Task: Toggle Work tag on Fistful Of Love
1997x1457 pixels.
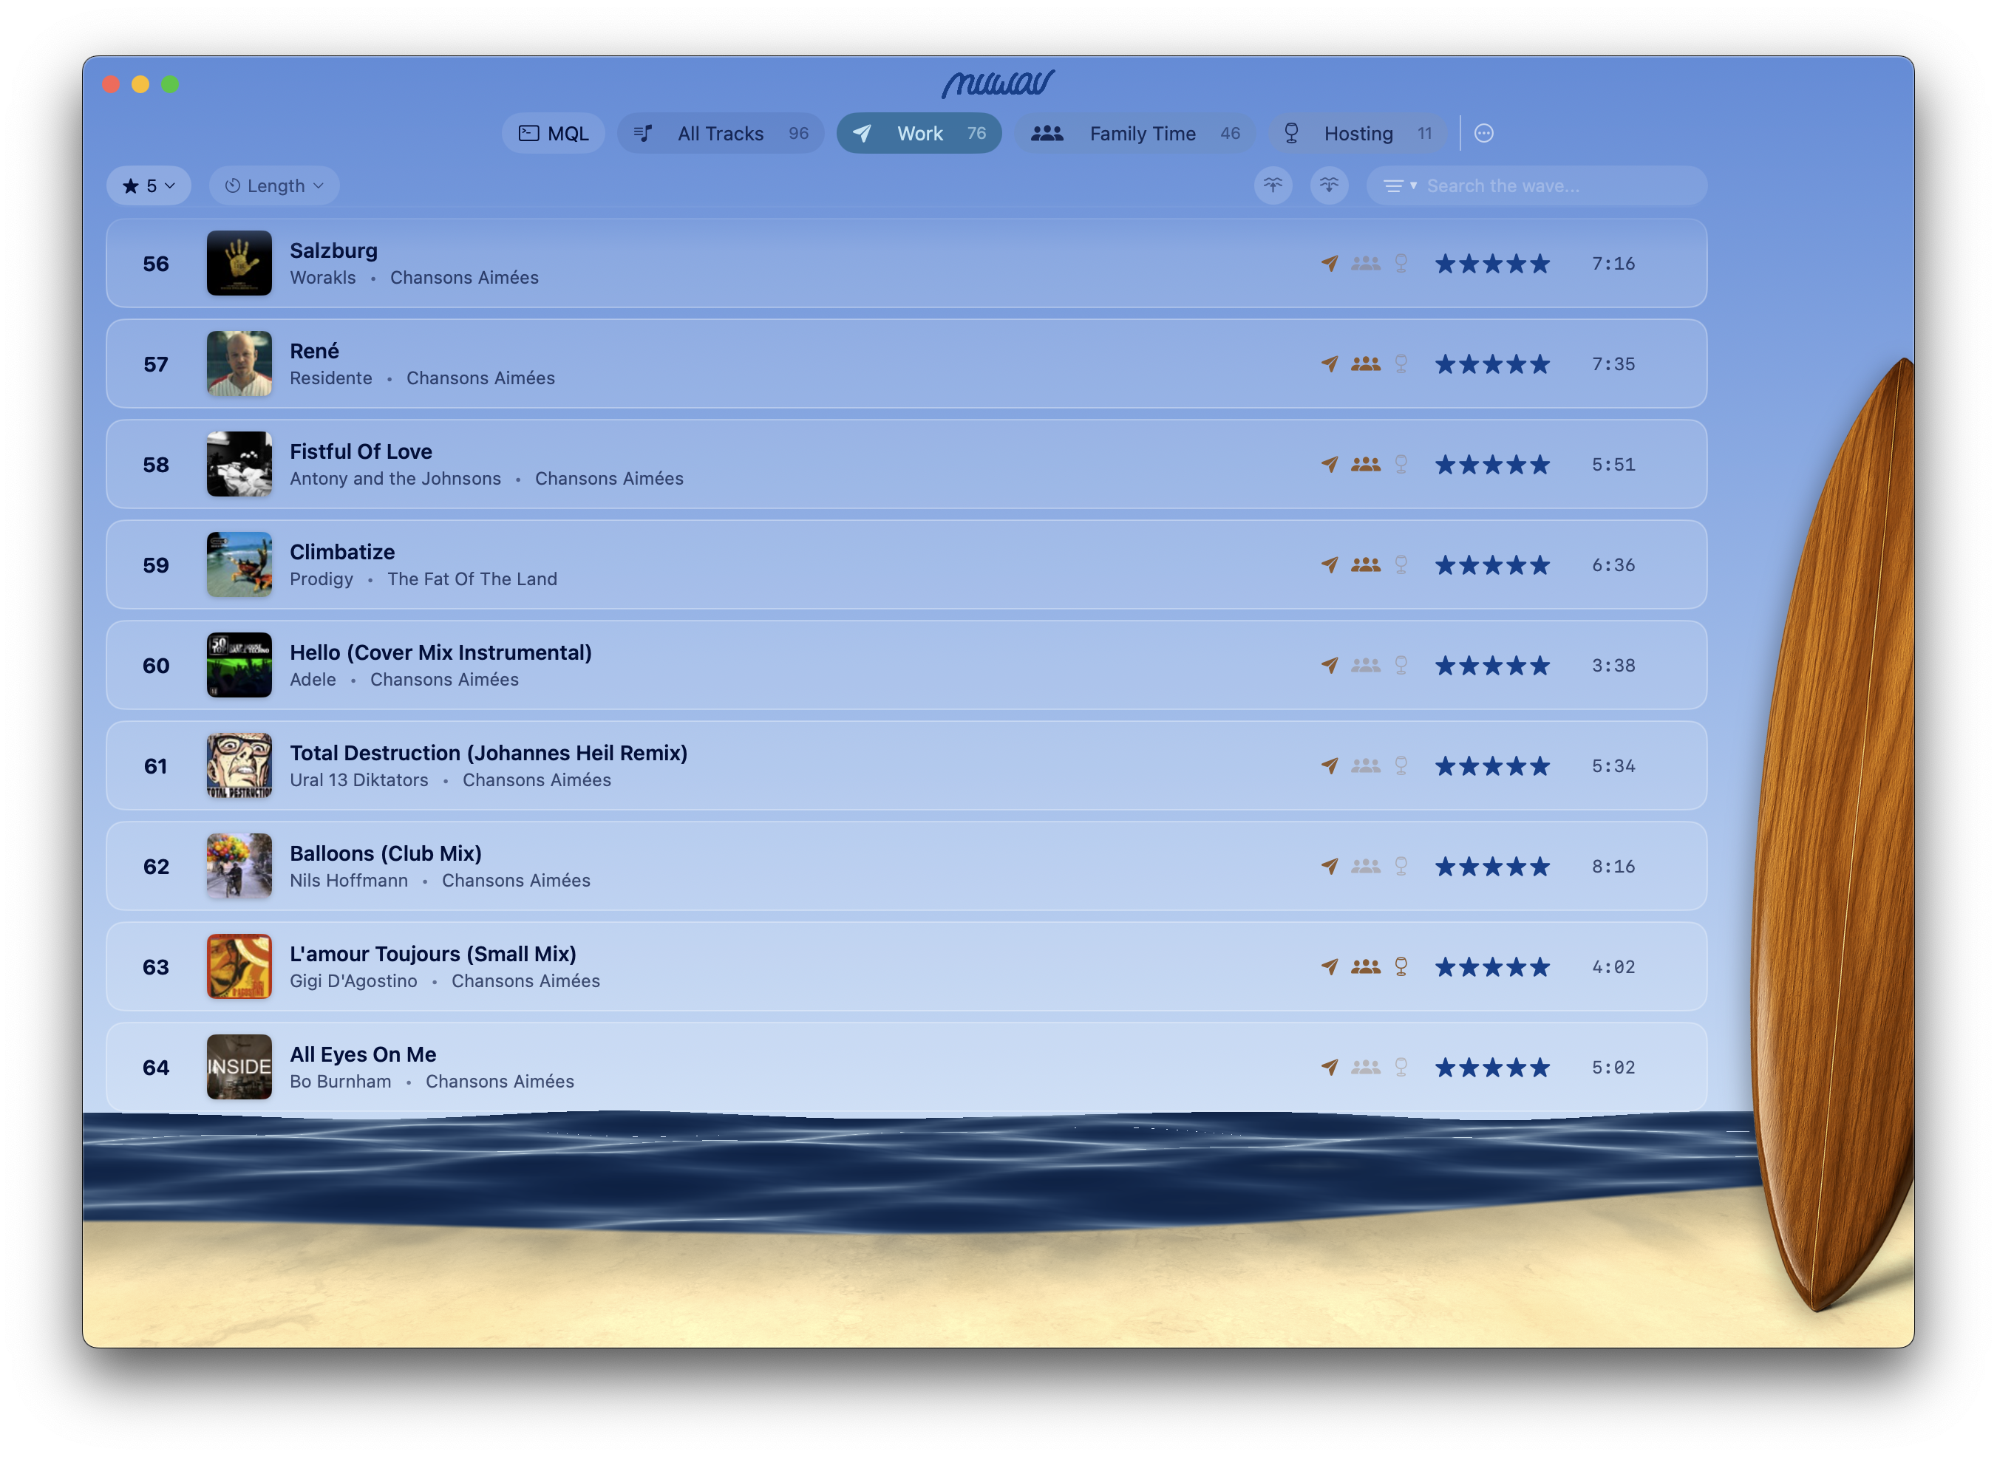Action: [1330, 464]
